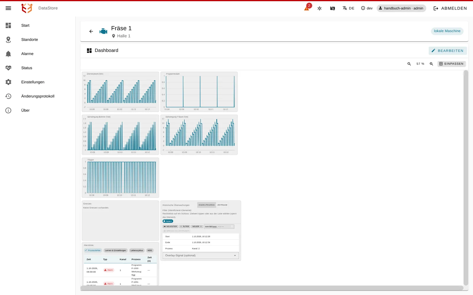The height and width of the screenshot is (295, 473).
Task: Click the NEUER navigation button
Action: point(197,227)
